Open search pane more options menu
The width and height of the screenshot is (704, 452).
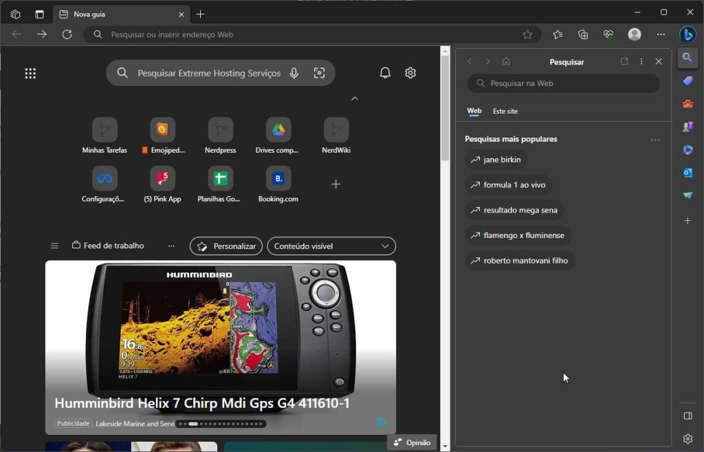click(641, 61)
